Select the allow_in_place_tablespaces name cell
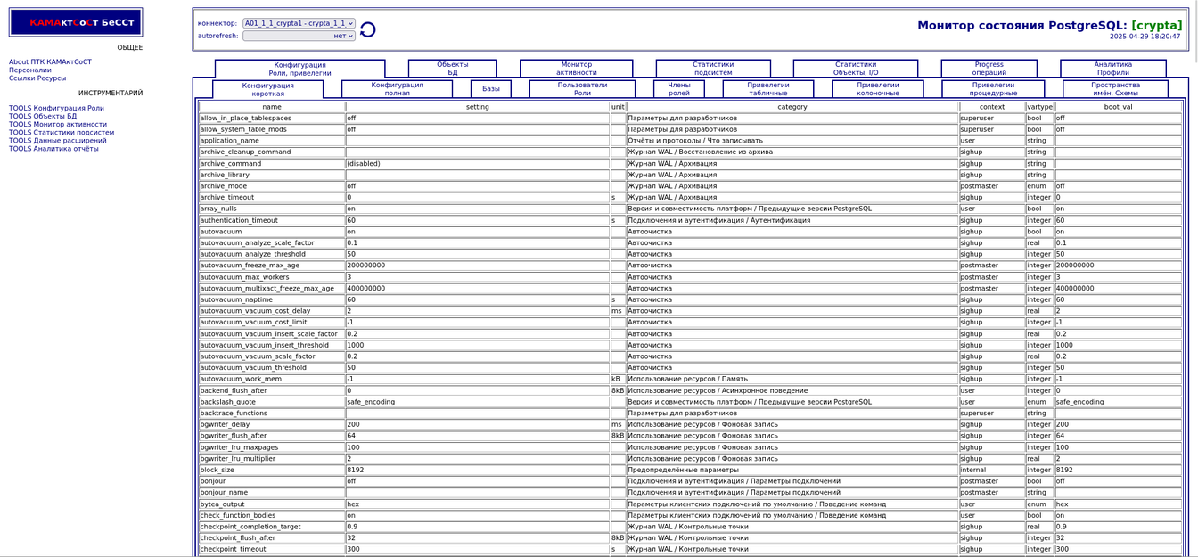Image resolution: width=1198 pixels, height=557 pixels. pos(272,119)
